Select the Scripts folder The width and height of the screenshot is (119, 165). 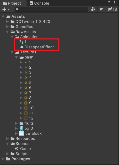[19, 154]
